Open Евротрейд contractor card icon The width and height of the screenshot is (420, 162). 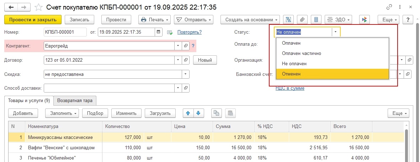(186, 46)
